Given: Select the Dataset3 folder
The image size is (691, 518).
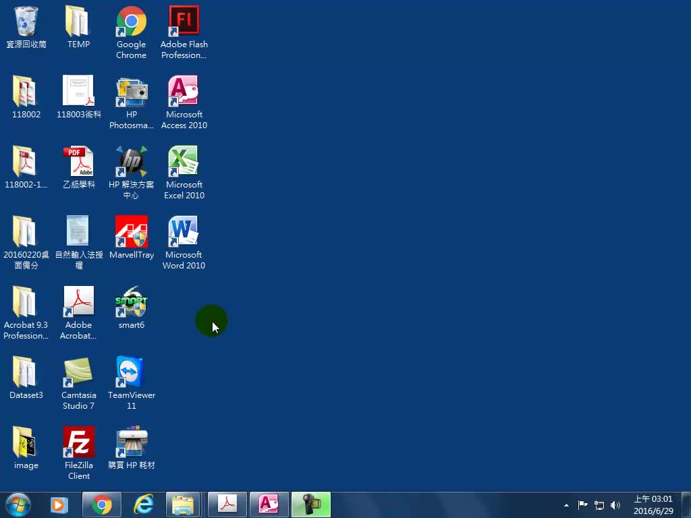Looking at the screenshot, I should coord(26,373).
